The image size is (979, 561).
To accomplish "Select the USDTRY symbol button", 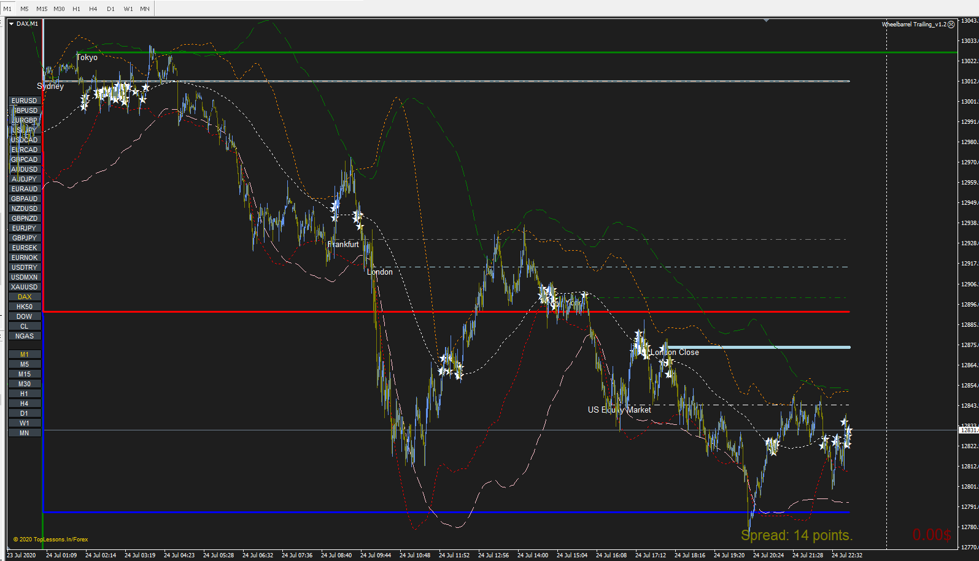I will (25, 267).
